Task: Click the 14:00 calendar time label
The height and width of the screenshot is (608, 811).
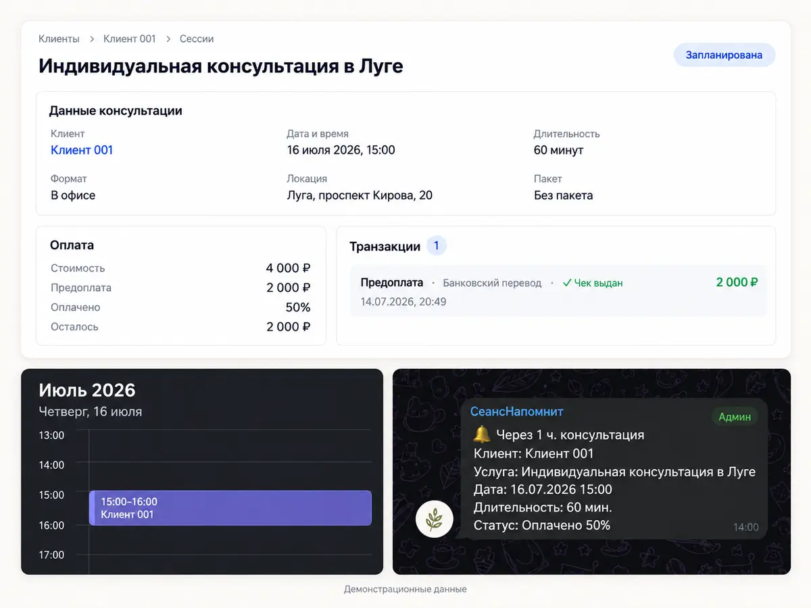Action: click(51, 465)
